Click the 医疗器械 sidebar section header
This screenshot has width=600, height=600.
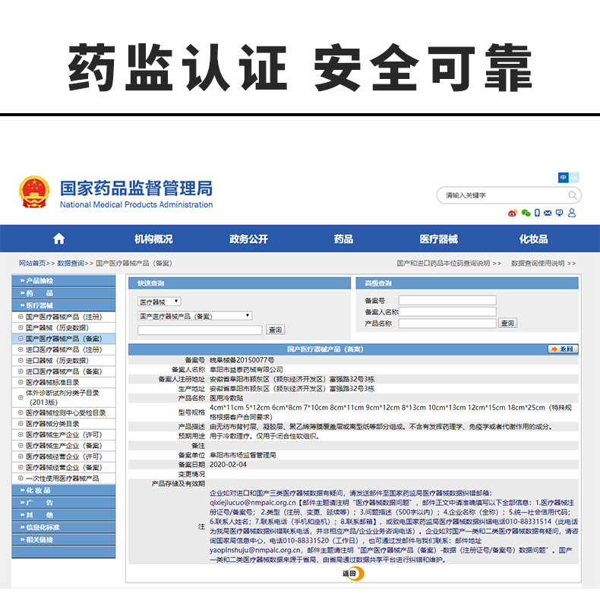tap(64, 305)
